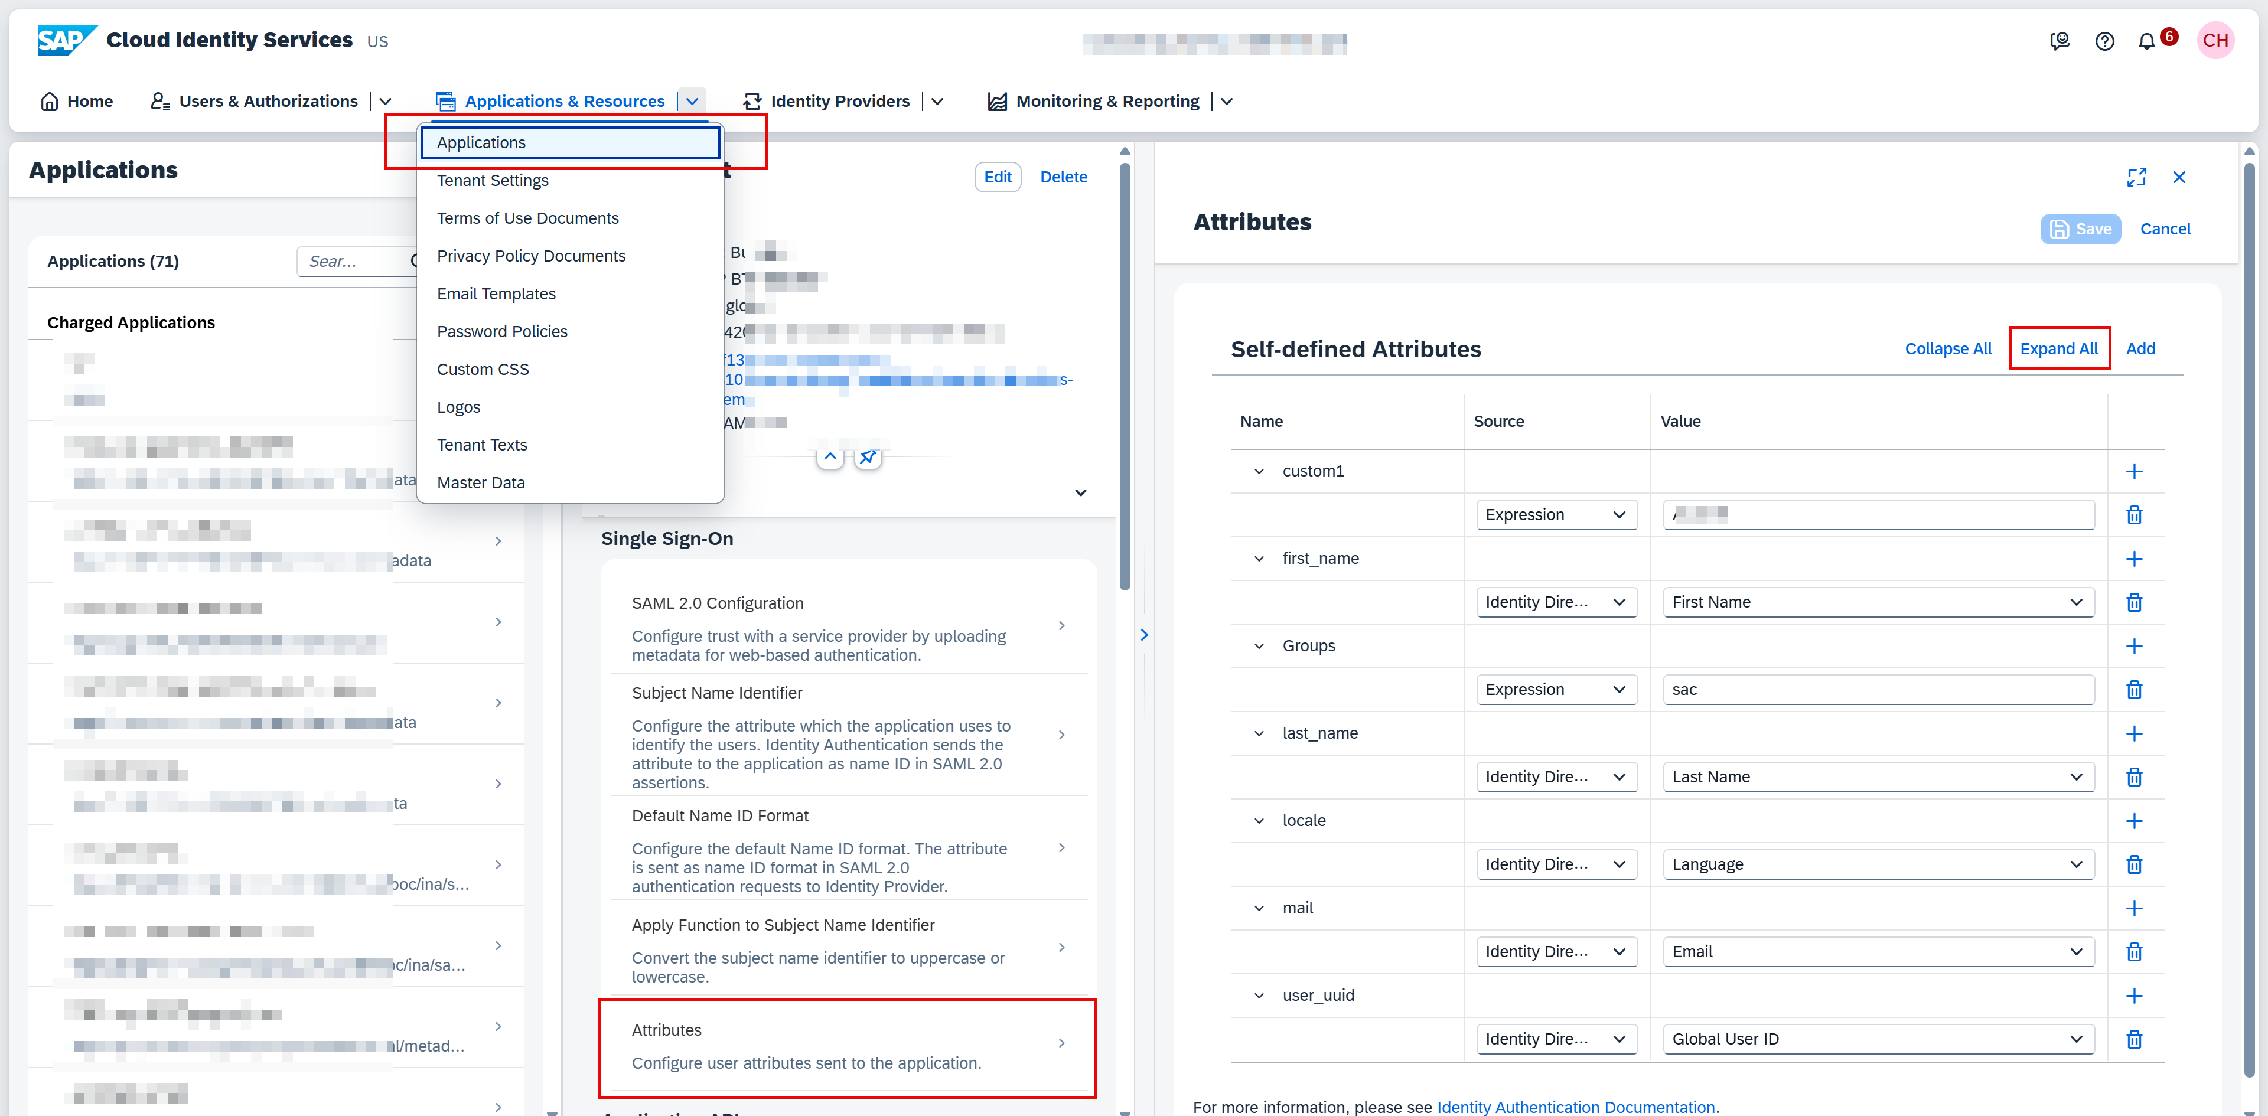Expand Users & Authorizations menu arrow
Viewport: 2268px width, 1116px height.
click(384, 101)
